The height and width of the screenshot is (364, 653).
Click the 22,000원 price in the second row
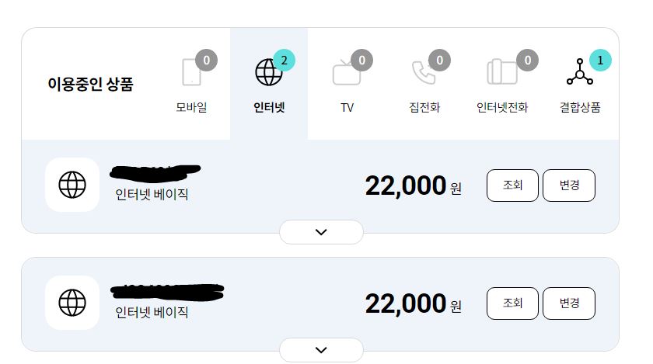coord(413,304)
